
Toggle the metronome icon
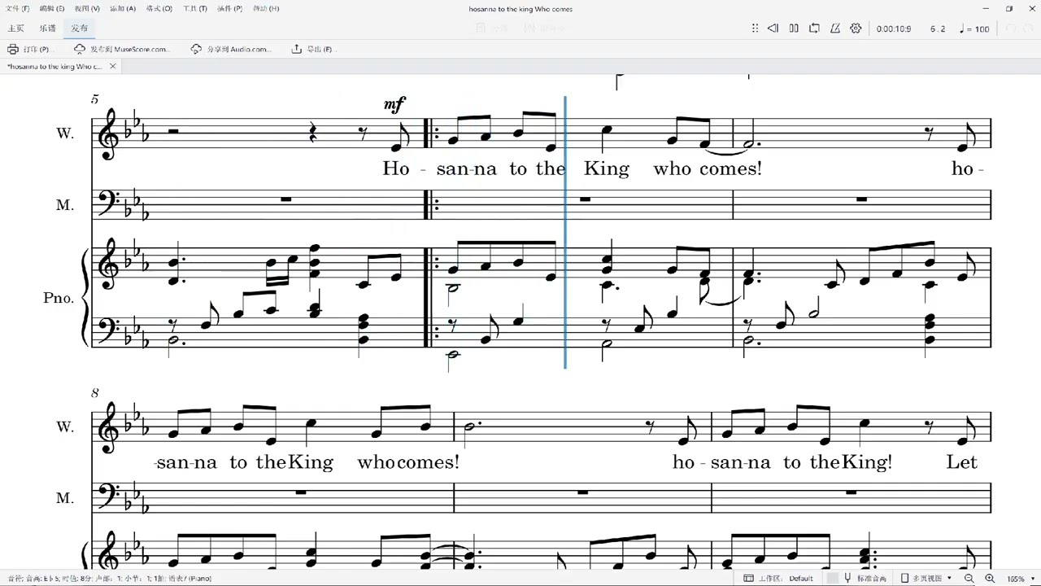[x=835, y=28]
